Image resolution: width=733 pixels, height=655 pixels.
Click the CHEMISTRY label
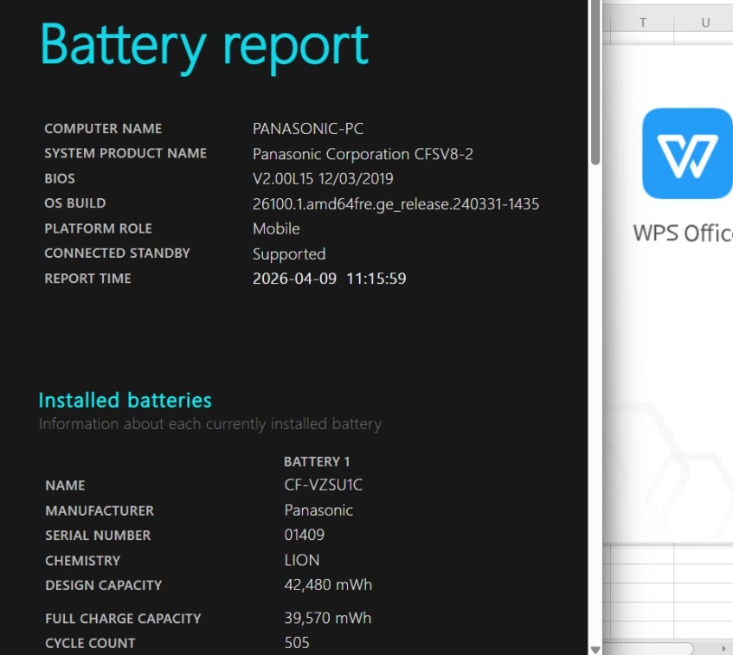click(x=82, y=561)
